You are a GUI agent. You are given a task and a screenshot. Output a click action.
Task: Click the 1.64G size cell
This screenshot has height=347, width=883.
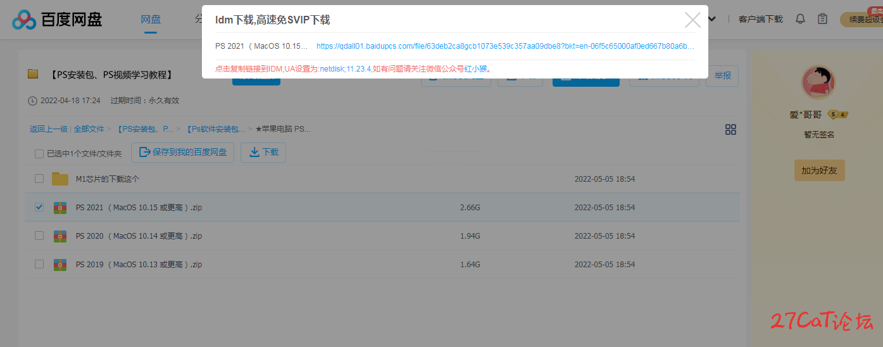470,265
